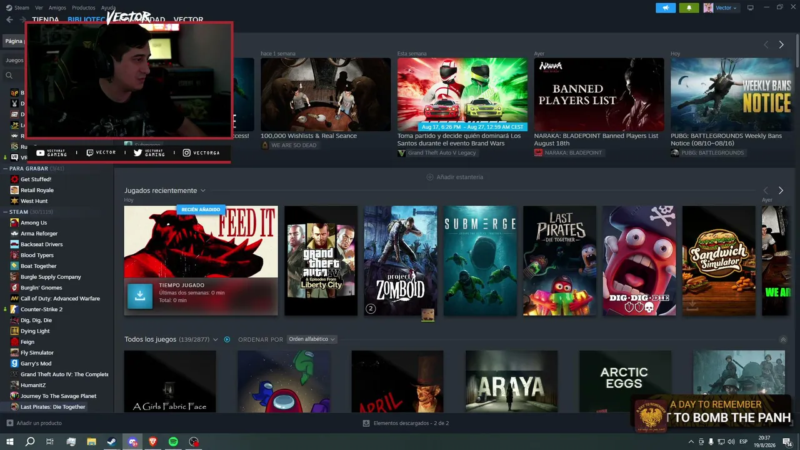Image resolution: width=800 pixels, height=450 pixels.
Task: Open the Submerge game cover
Action: (x=480, y=261)
